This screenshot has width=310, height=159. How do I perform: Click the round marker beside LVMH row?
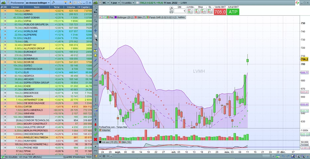(5, 11)
